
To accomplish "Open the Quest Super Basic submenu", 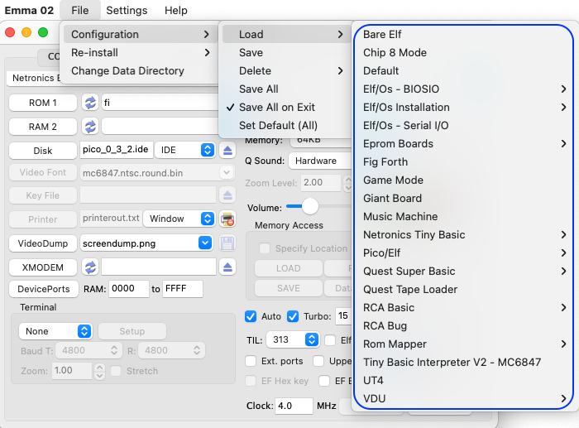I will click(464, 271).
